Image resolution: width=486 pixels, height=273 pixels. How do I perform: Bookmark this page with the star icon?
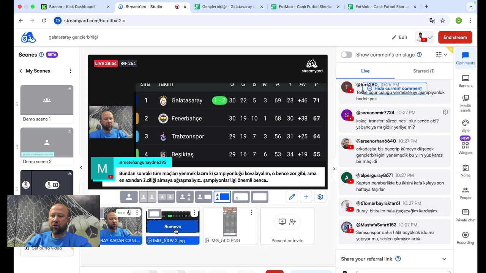pyautogui.click(x=443, y=20)
